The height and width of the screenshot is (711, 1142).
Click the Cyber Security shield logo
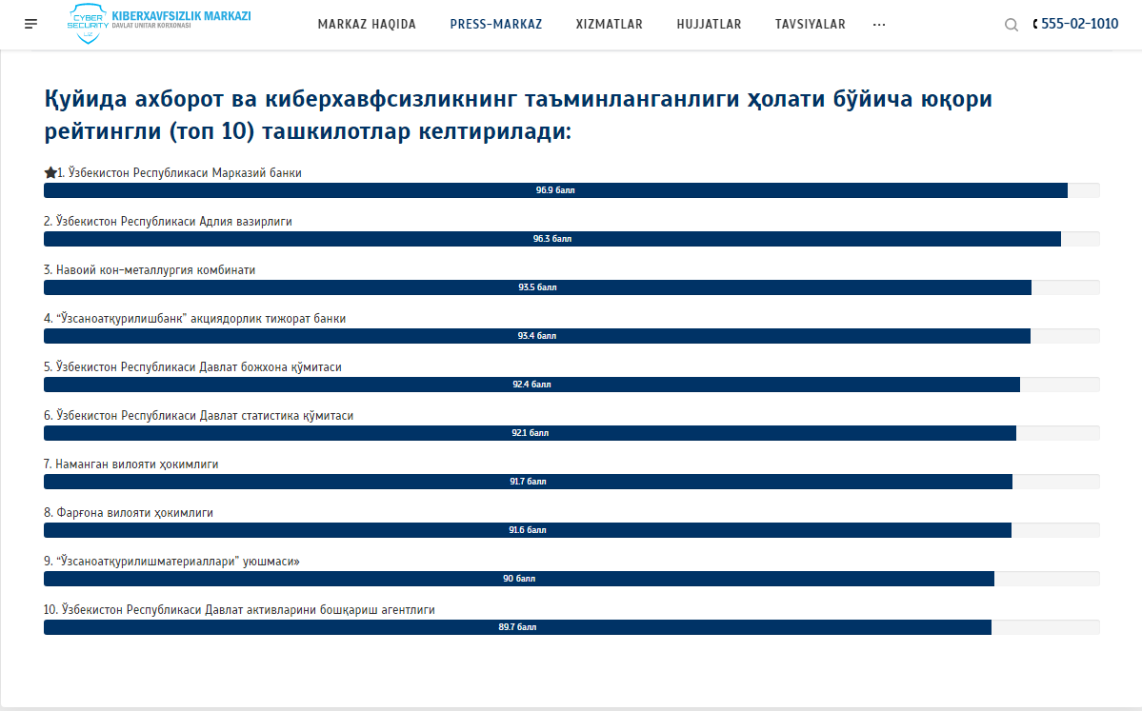[x=89, y=23]
